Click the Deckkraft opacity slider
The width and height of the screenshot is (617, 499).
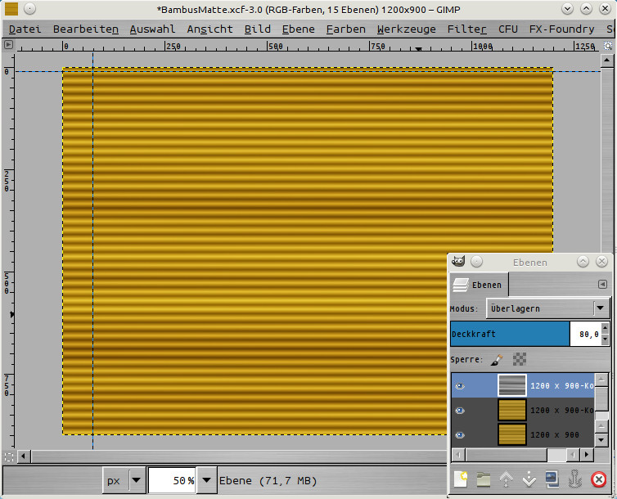pos(510,334)
